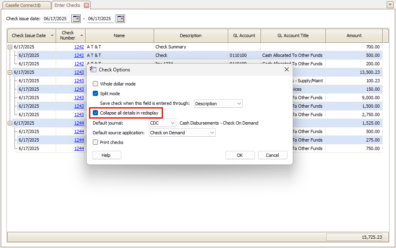Click the Cancel button

273,155
